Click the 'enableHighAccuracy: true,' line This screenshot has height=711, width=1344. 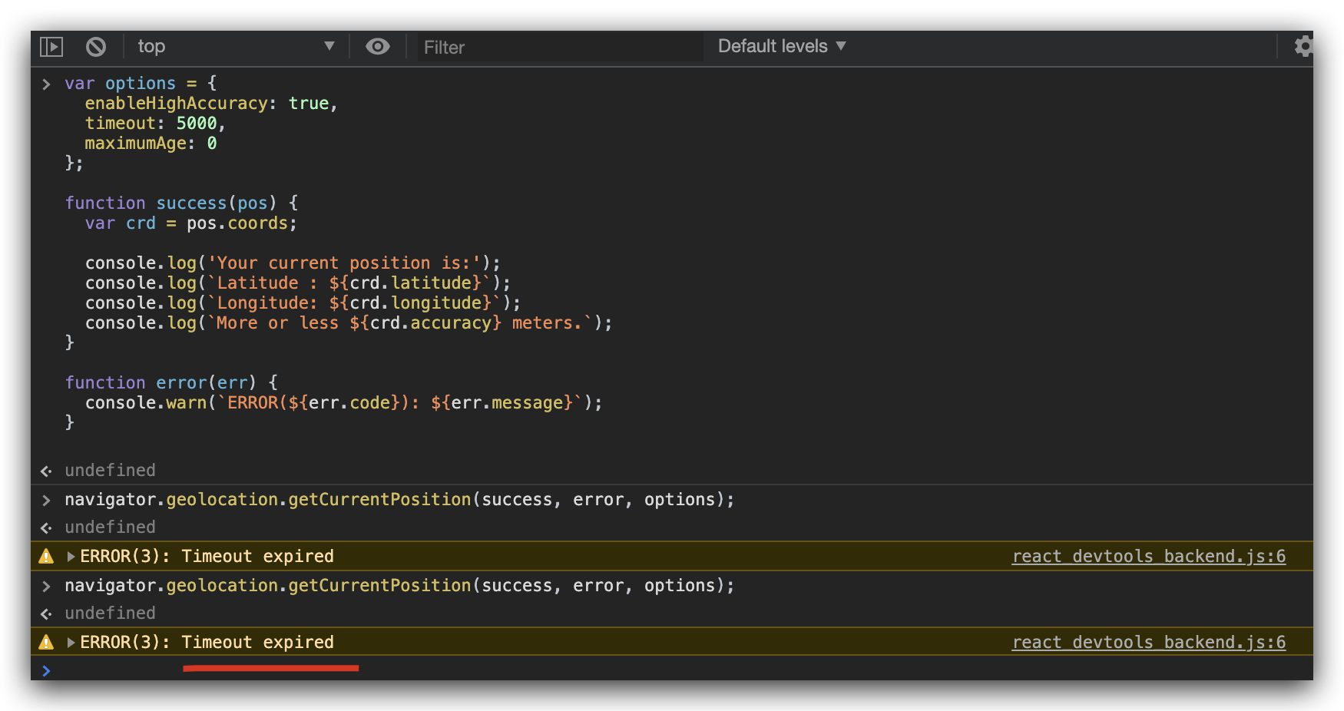pyautogui.click(x=211, y=104)
